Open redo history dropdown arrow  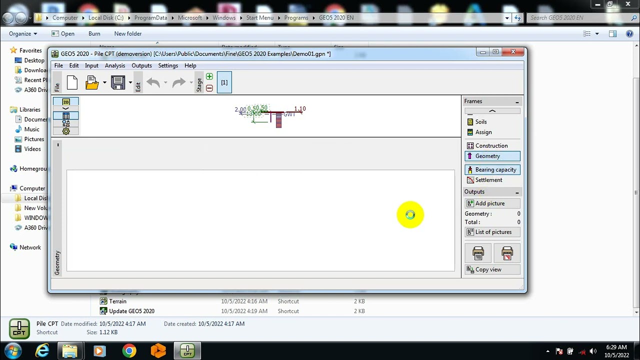coord(191,82)
